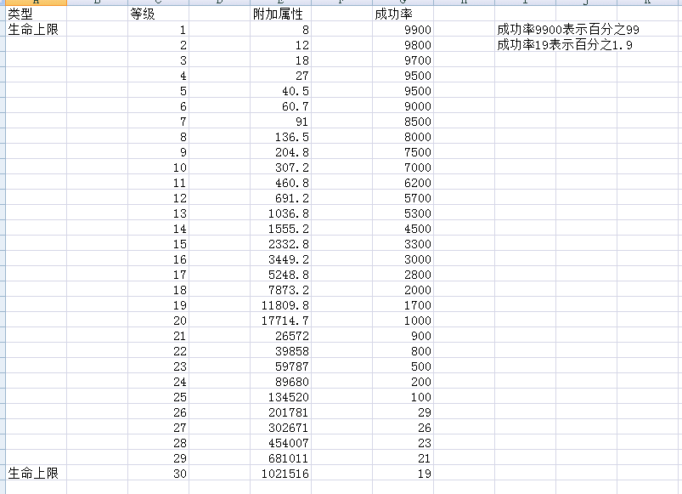The image size is (682, 494).
Task: Select the cell with value 1021516
Action: pyautogui.click(x=284, y=474)
